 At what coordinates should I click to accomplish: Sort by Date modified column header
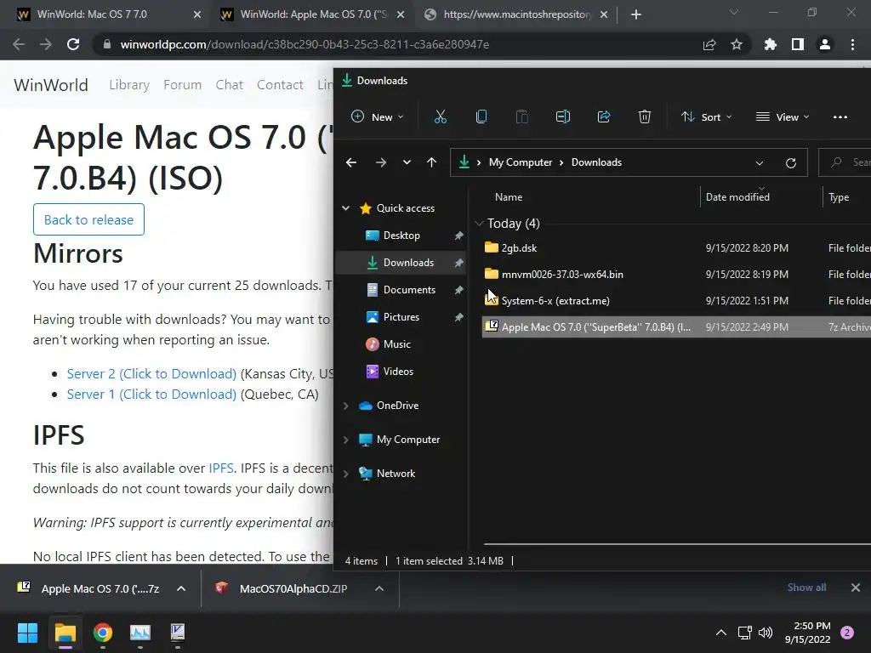pyautogui.click(x=737, y=197)
